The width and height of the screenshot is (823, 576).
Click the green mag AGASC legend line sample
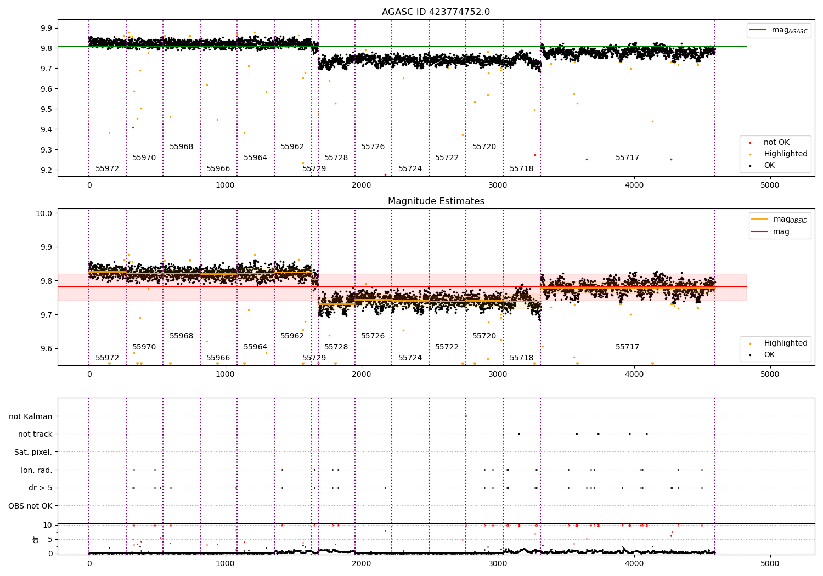[758, 30]
